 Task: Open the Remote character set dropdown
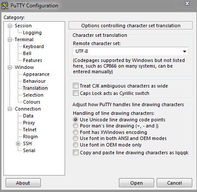pos(131,51)
